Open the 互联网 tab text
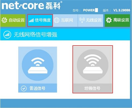This screenshot has height=108, width=132. point(67,20)
